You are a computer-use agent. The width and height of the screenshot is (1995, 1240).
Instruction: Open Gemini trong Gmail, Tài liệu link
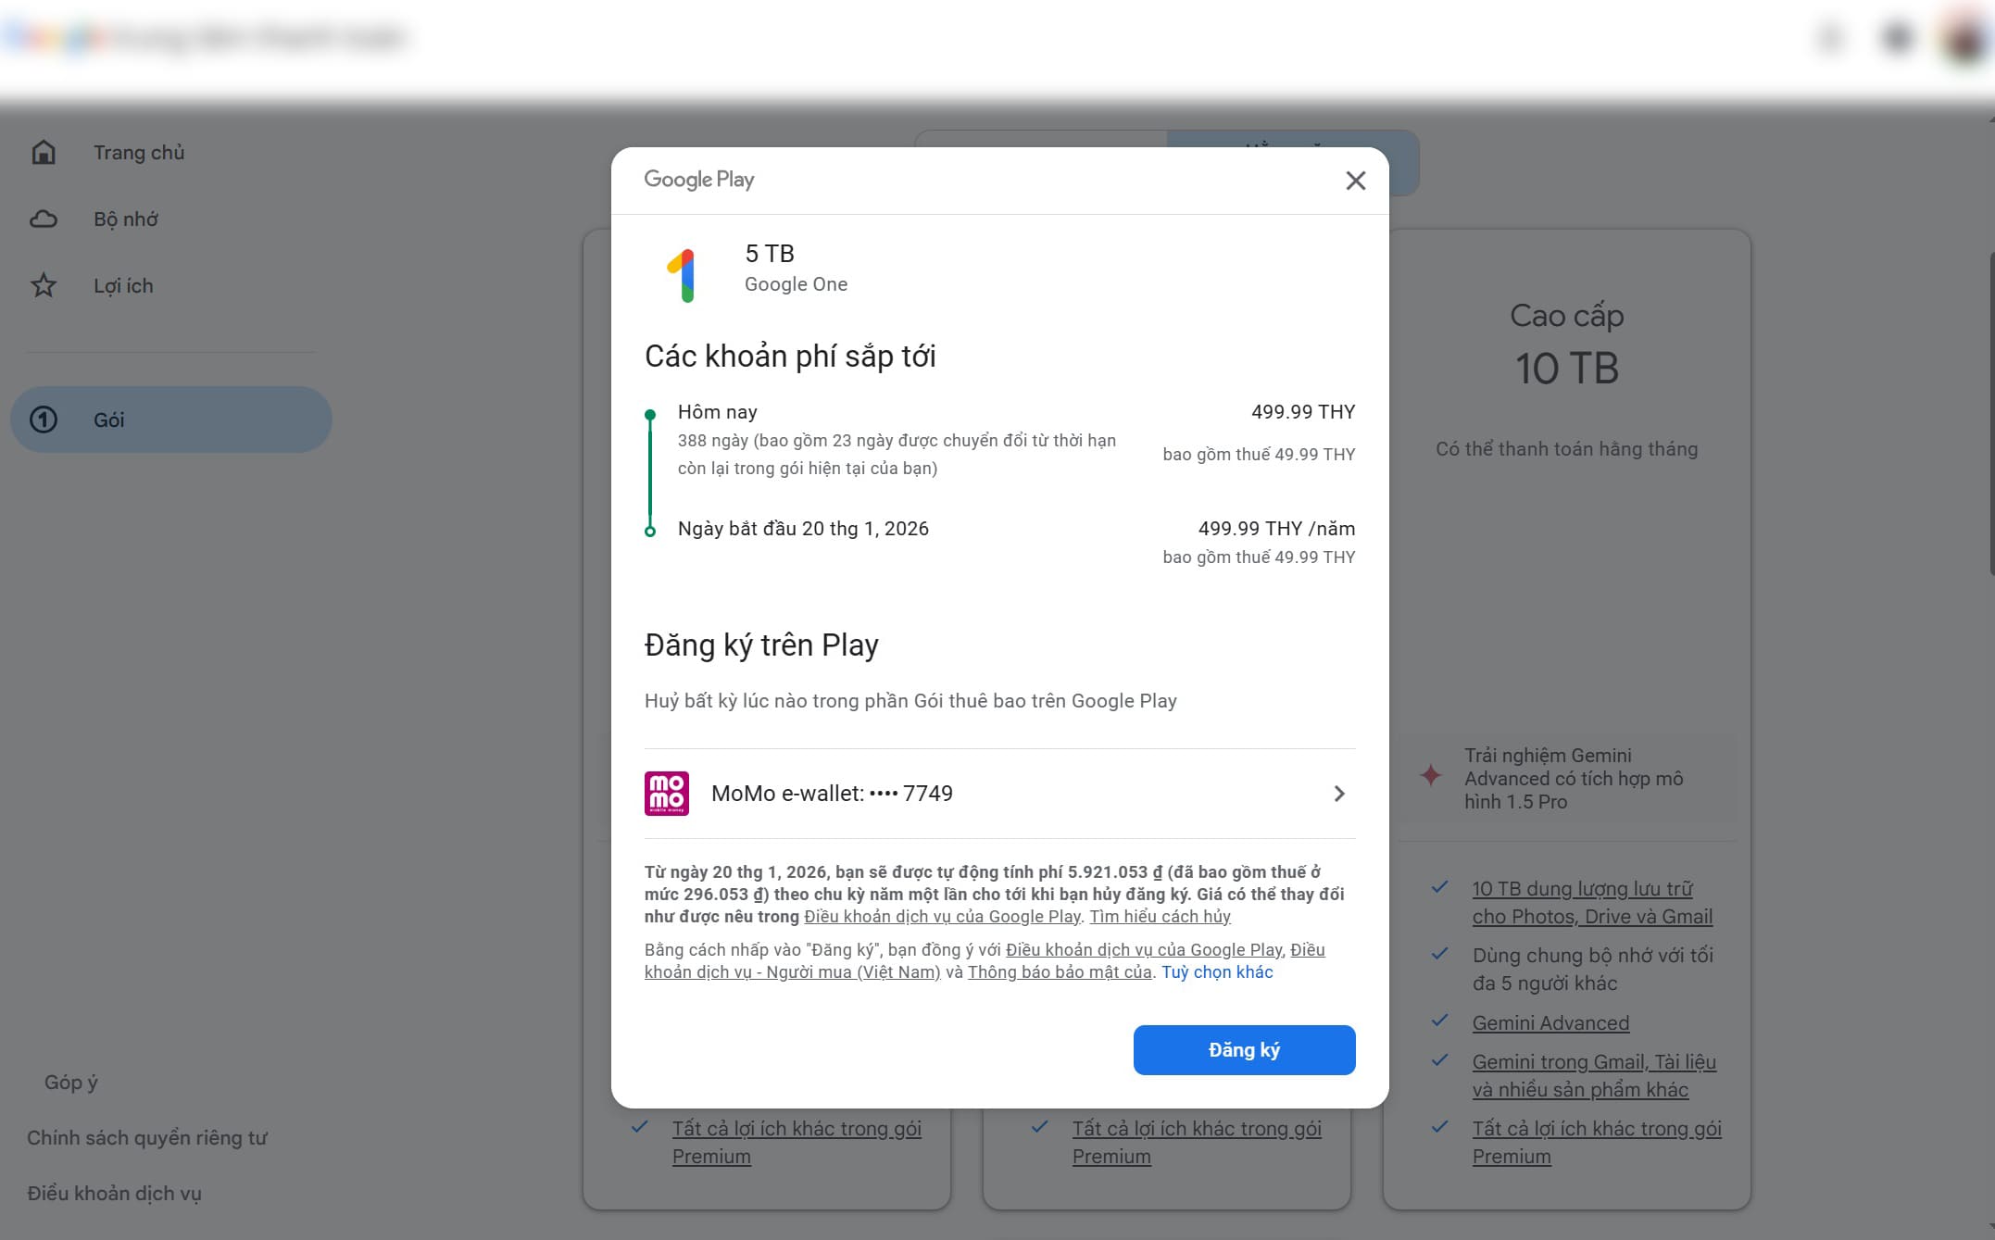coord(1594,1076)
